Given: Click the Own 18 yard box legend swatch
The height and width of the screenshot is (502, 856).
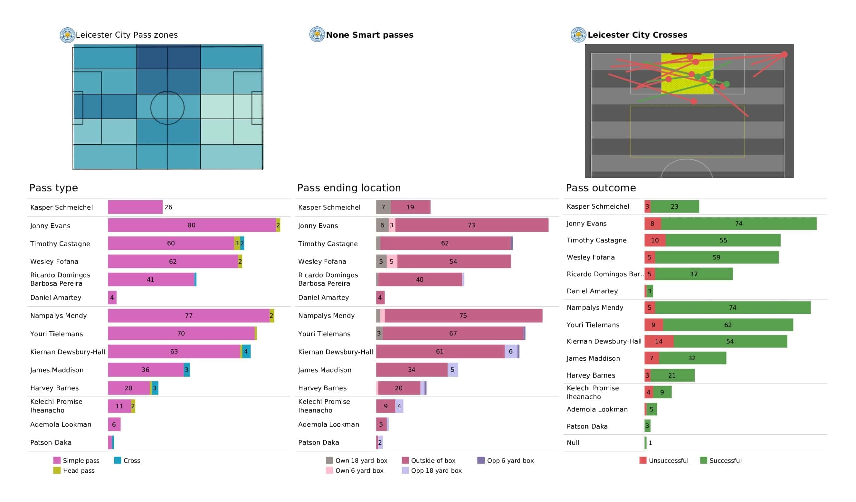Looking at the screenshot, I should pyautogui.click(x=329, y=460).
